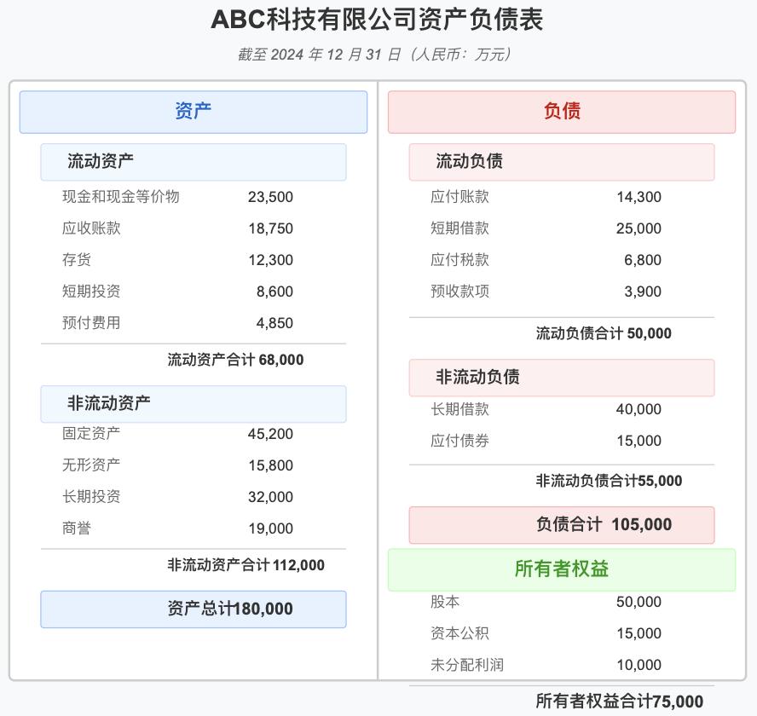Select the 非流动负债 subsection heading
This screenshot has width=757, height=716.
(x=477, y=377)
